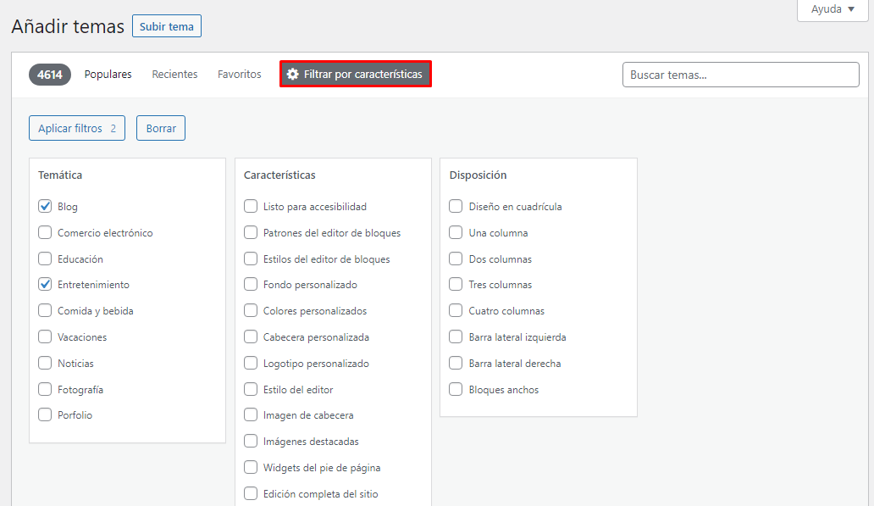Uncheck the Blog checkbox

(x=44, y=206)
